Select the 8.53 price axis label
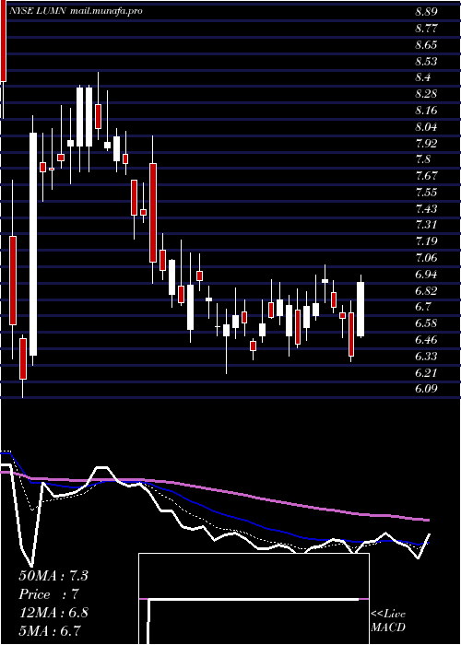Viewport: 461px width, 645px height. [426, 62]
